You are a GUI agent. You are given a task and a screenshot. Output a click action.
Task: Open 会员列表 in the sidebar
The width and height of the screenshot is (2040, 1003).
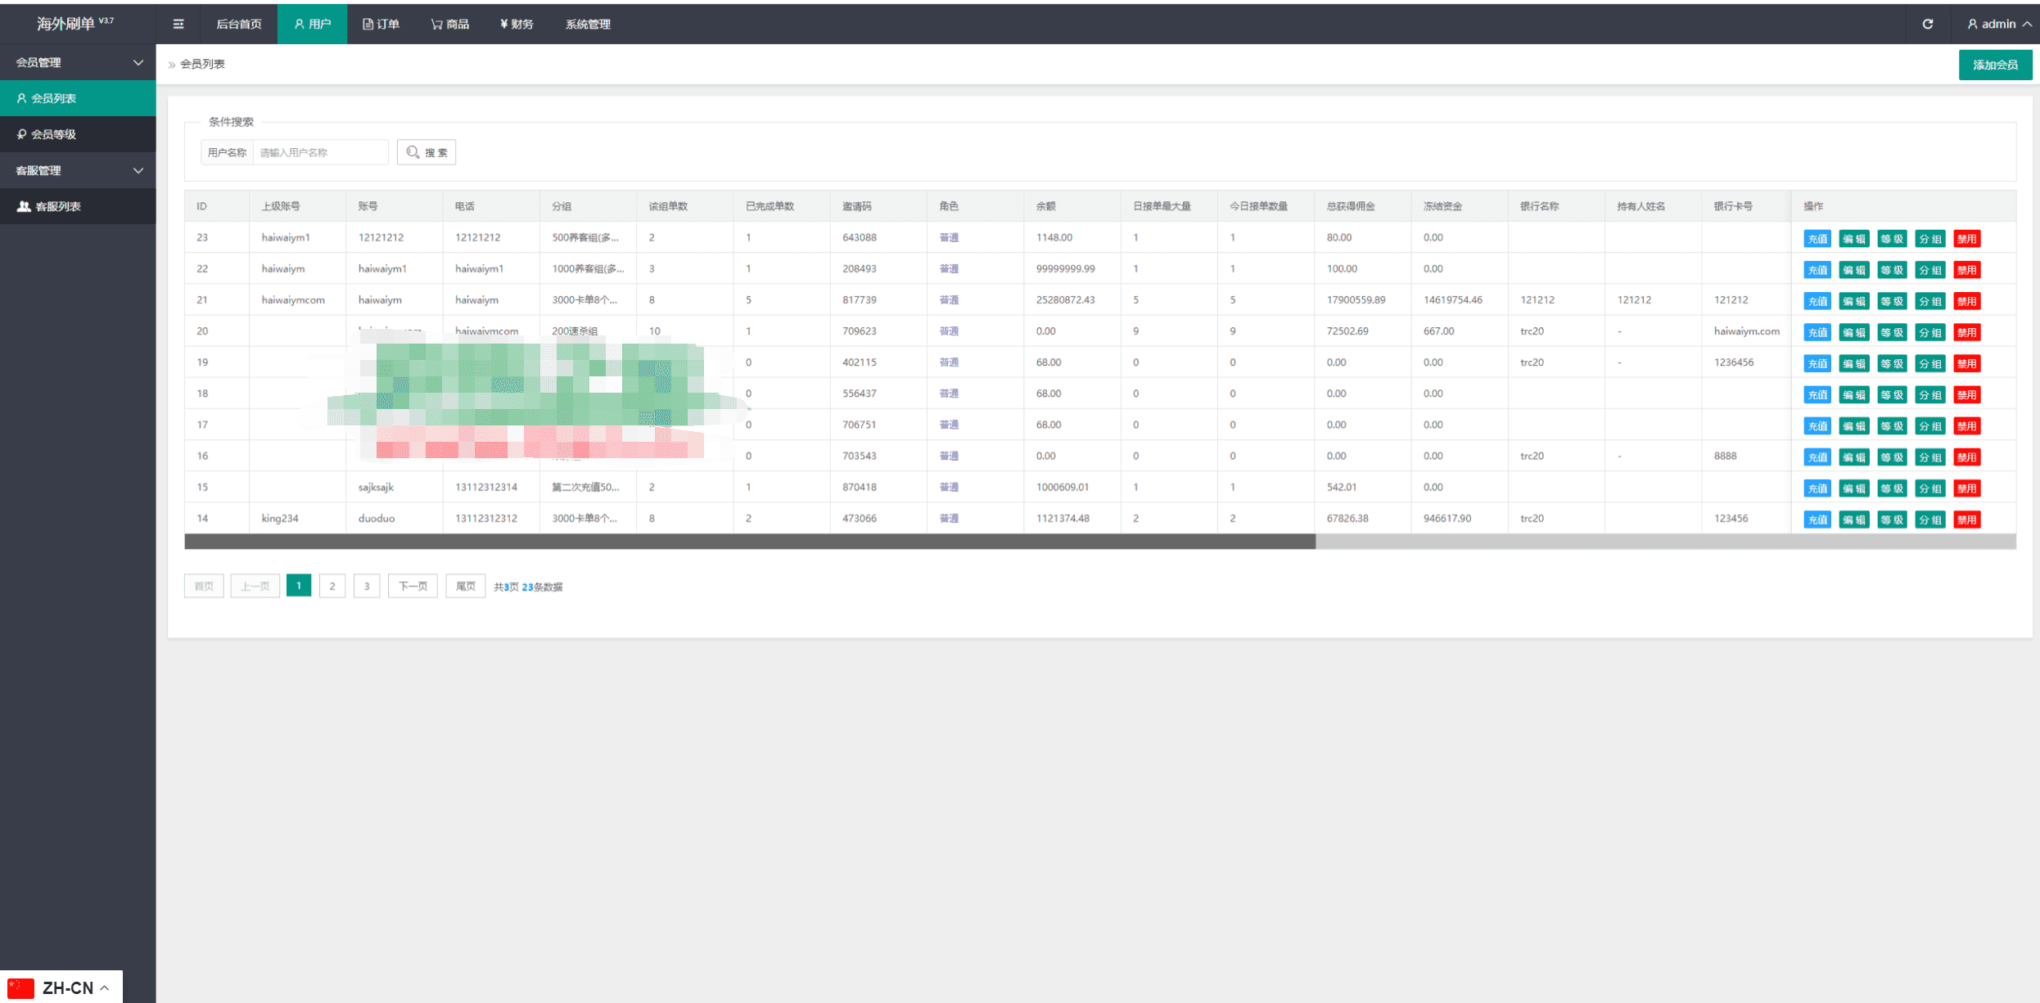coord(54,98)
